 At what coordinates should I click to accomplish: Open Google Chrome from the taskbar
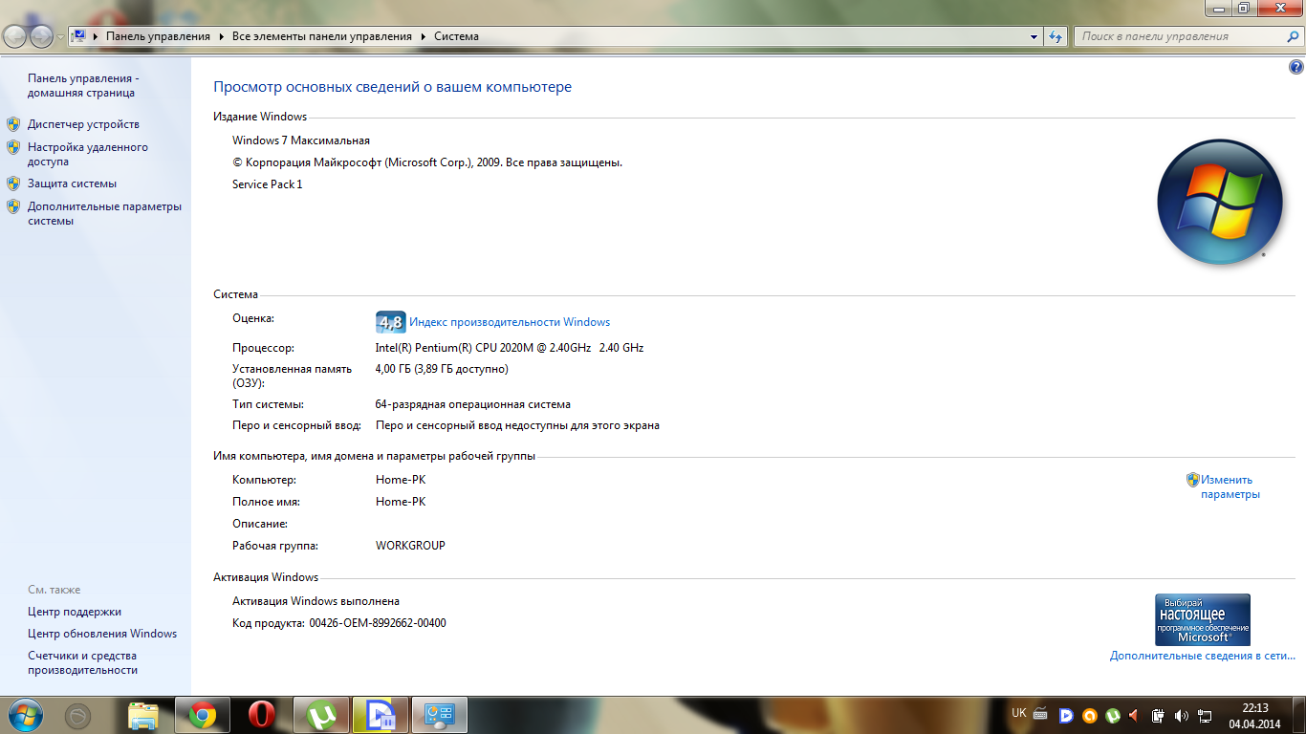(202, 715)
